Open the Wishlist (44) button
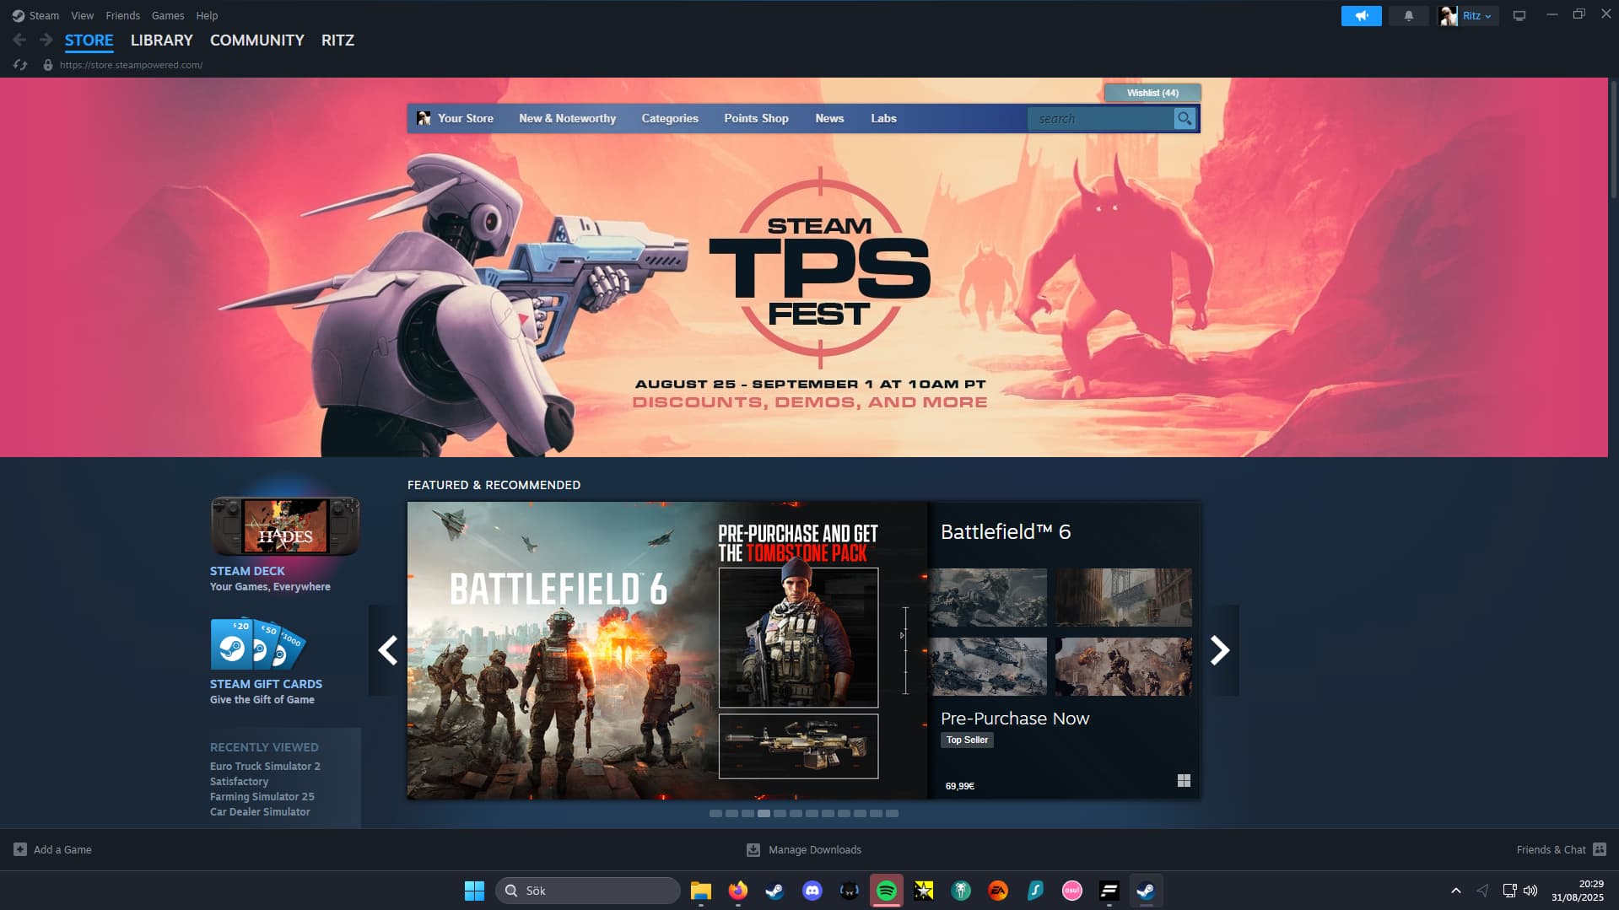 coord(1152,93)
